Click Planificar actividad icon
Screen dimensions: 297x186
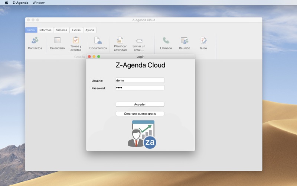click(120, 40)
